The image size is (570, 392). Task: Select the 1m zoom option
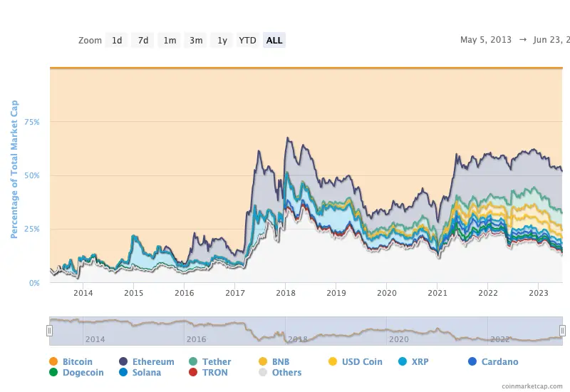170,41
